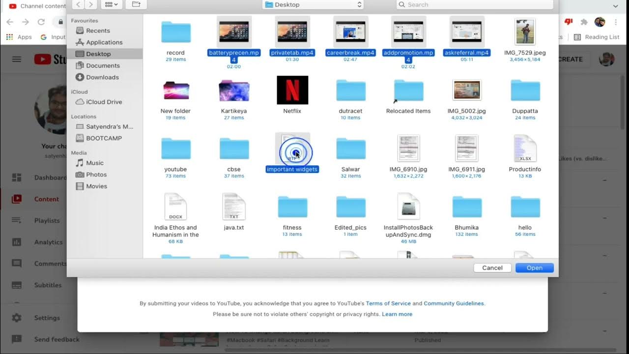This screenshot has height=354, width=629.
Task: Select InstallPhotosBackupAndSync.dmg file
Action: [408, 206]
